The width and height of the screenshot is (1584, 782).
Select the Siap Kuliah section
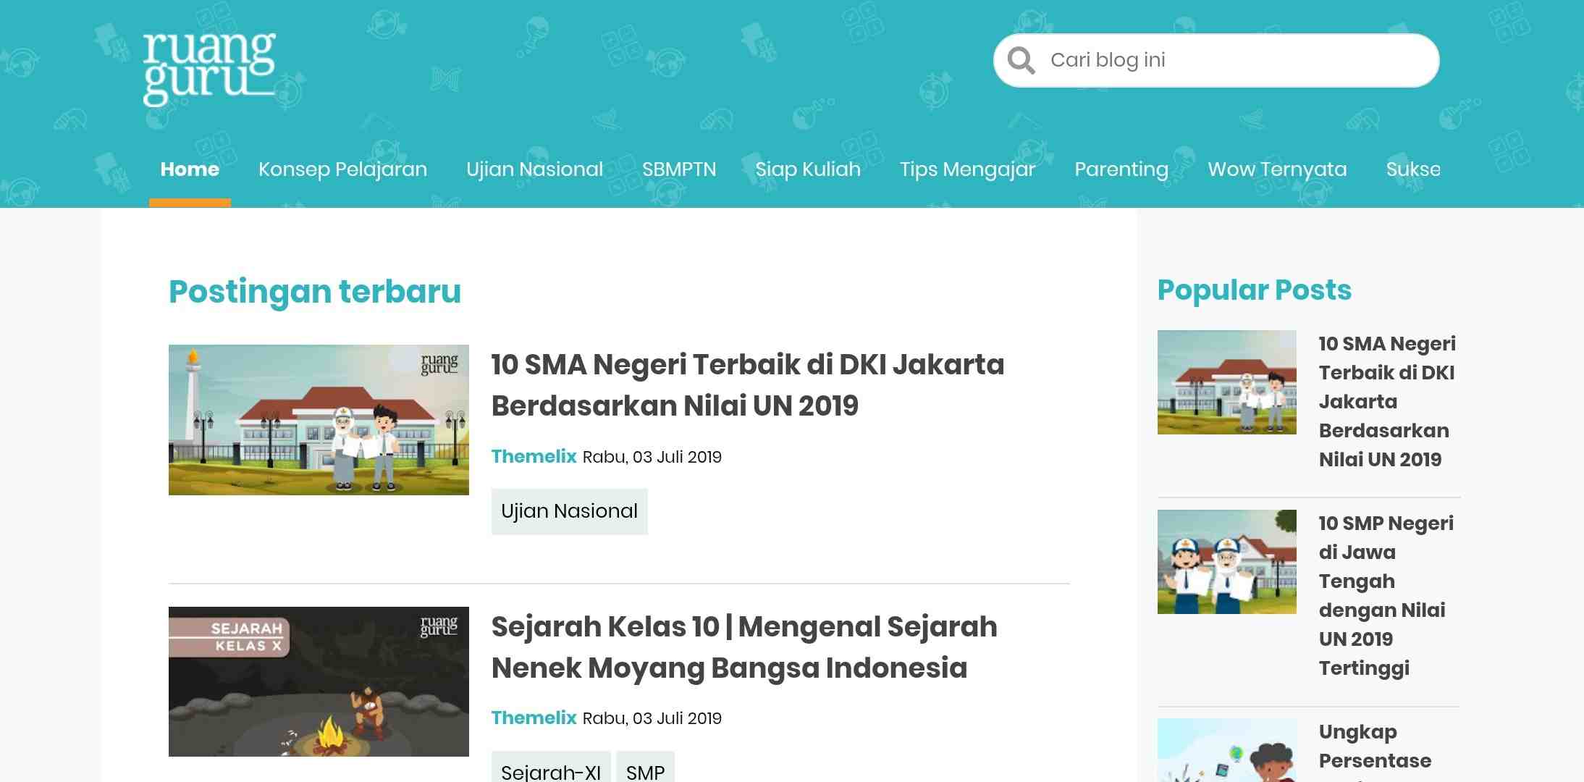807,169
